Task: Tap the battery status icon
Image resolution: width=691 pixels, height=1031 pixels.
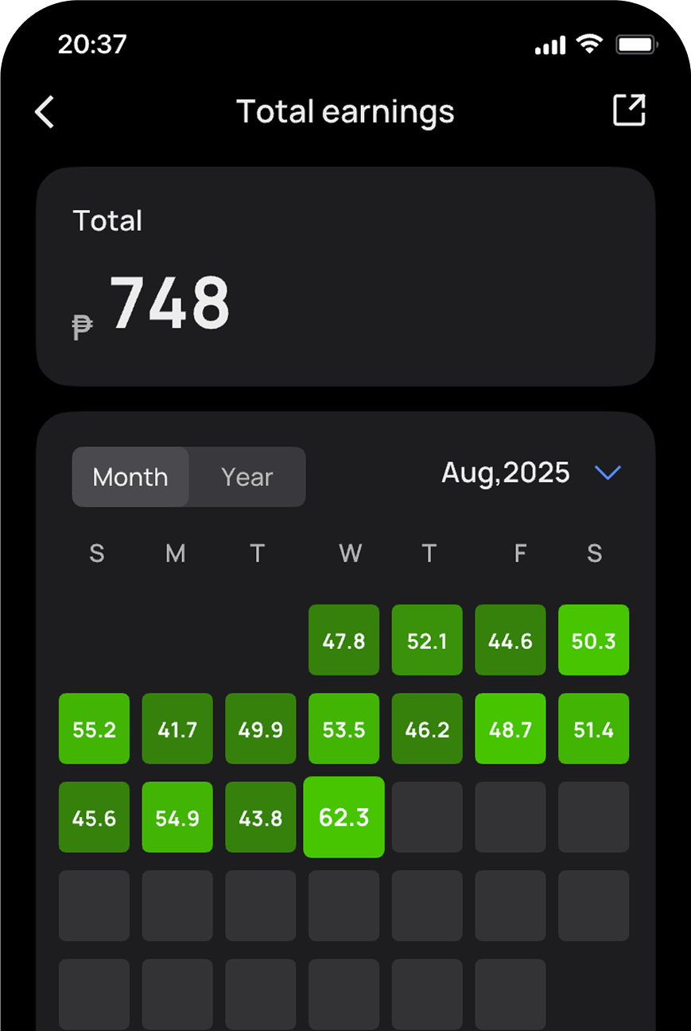Action: (x=637, y=45)
